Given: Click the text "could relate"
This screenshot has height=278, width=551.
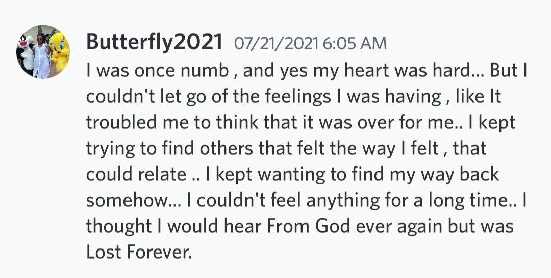Looking at the screenshot, I should tap(135, 174).
